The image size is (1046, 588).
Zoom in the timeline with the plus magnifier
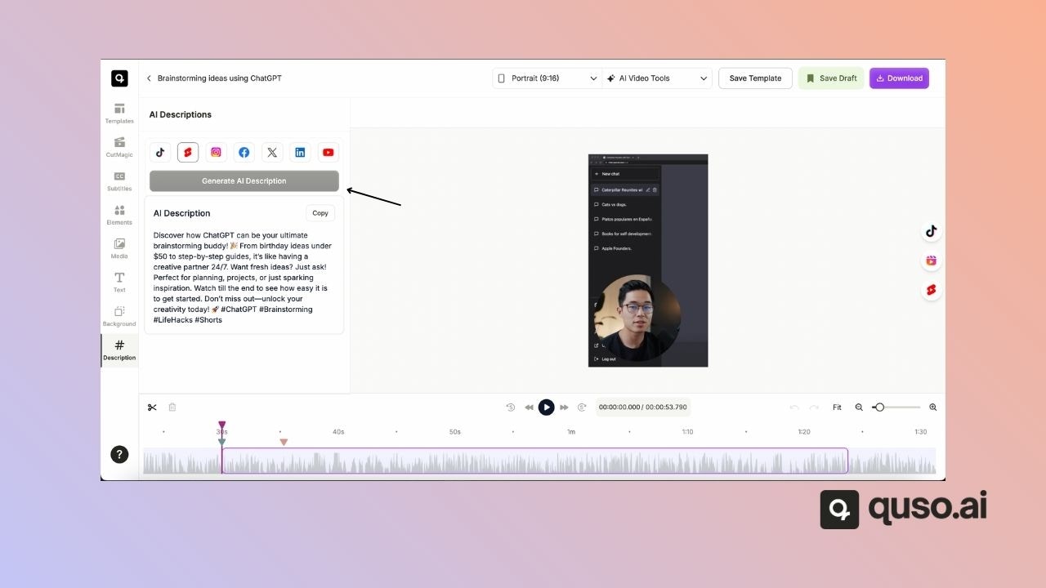932,407
